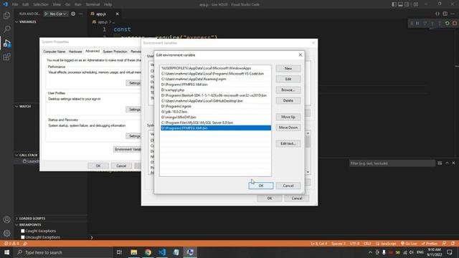Open the Terminal menu in VS Code
The image size is (459, 258).
pyautogui.click(x=93, y=4)
